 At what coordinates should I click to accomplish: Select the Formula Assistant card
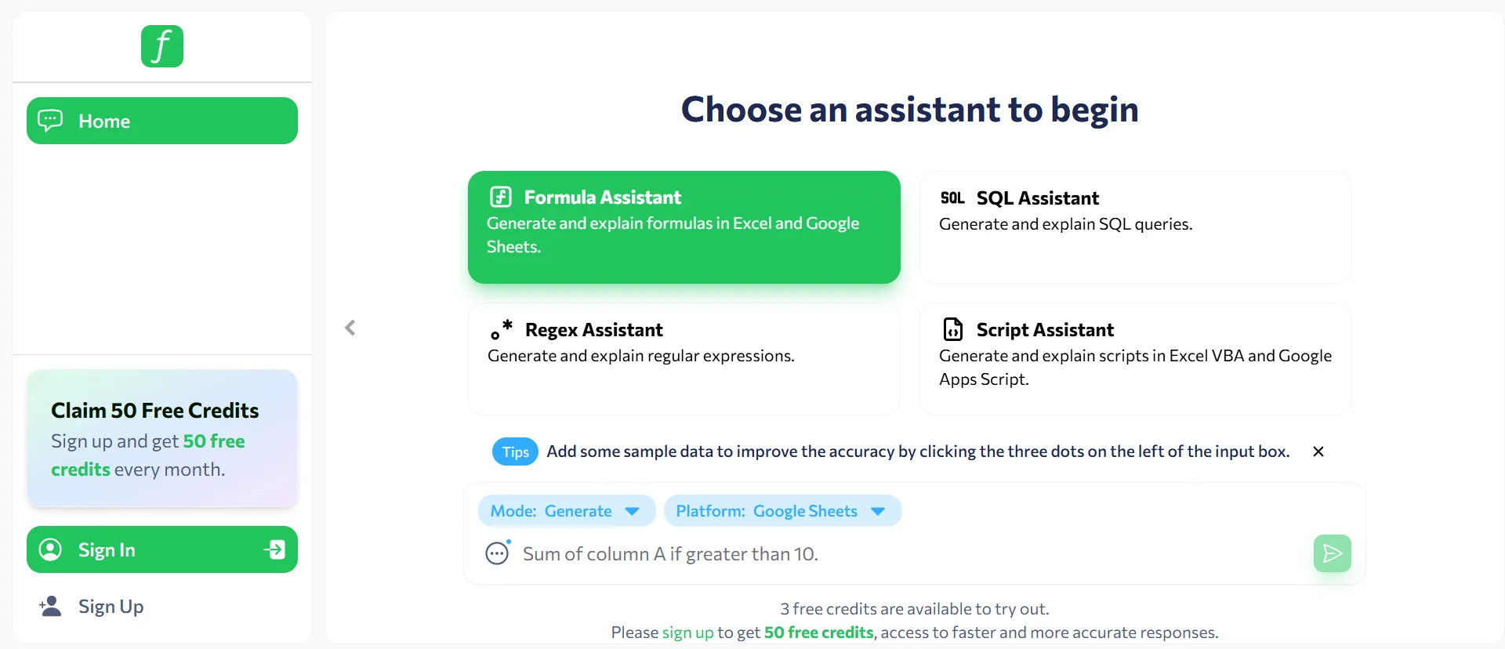pos(684,227)
